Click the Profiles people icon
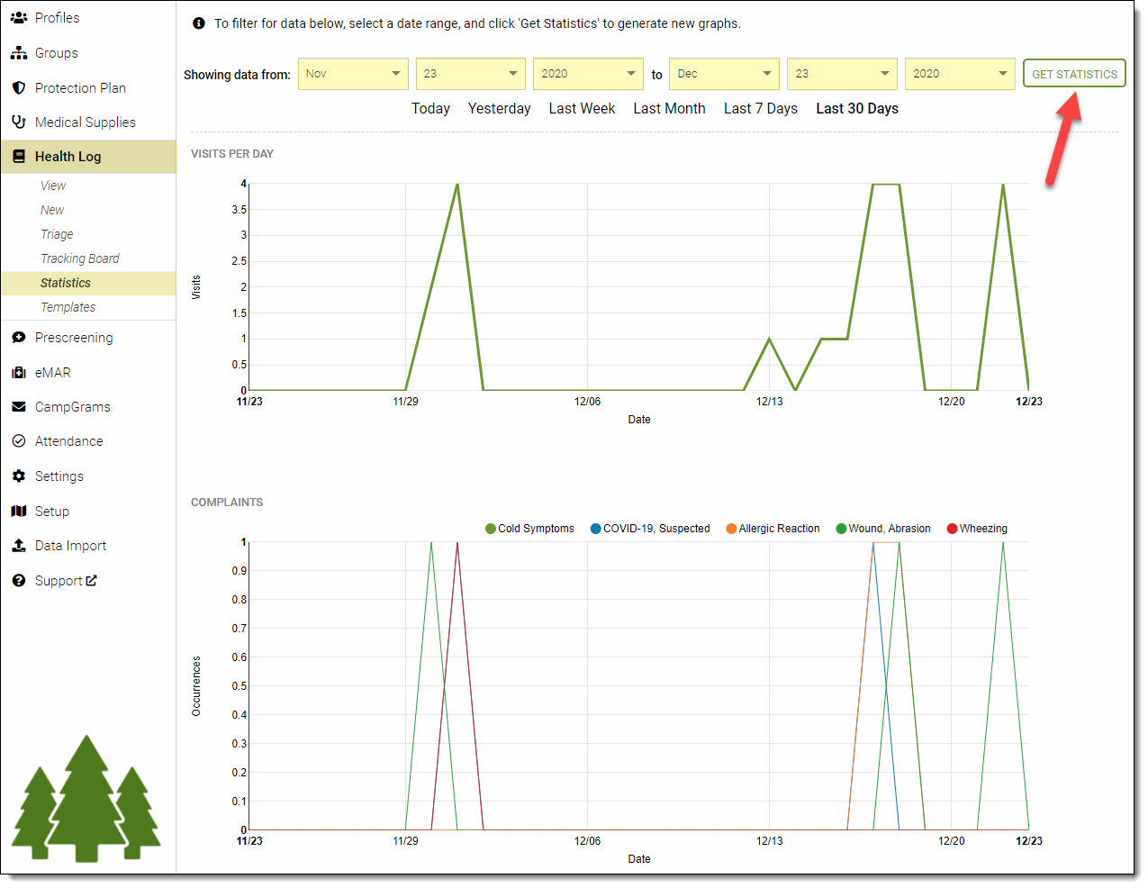 click(18, 18)
